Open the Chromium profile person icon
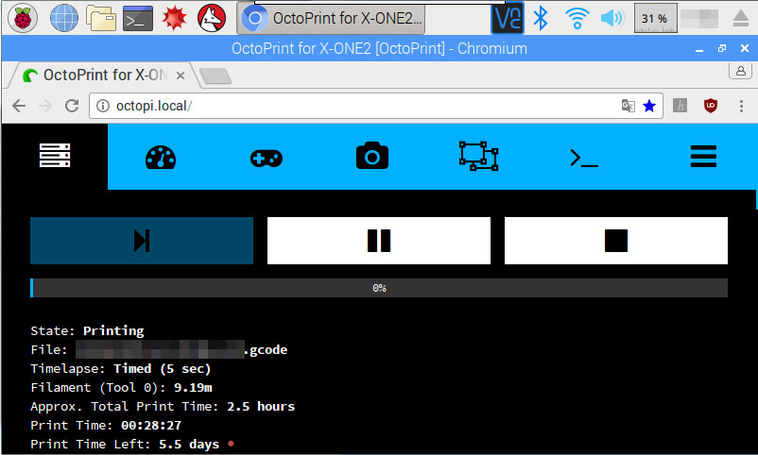The image size is (758, 455). (x=740, y=71)
